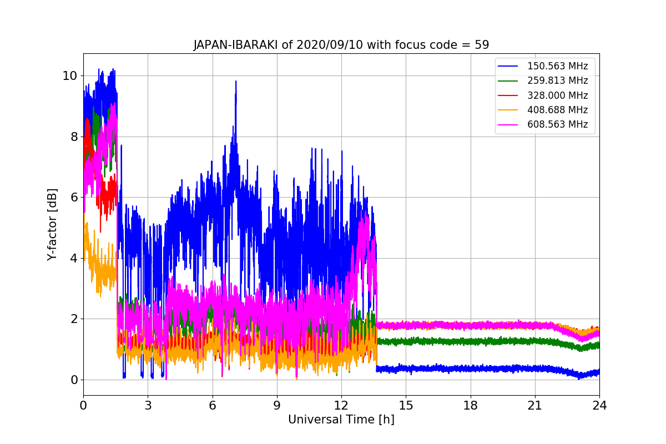Click the 'Y-factor [dB]' axis label
This screenshot has height=444, width=666.
tap(52, 224)
